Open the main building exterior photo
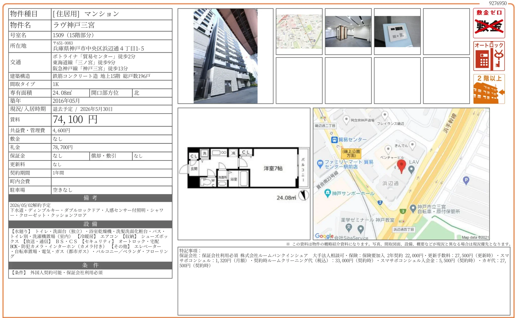Screen dimensions: 518x318 pyautogui.click(x=225, y=56)
